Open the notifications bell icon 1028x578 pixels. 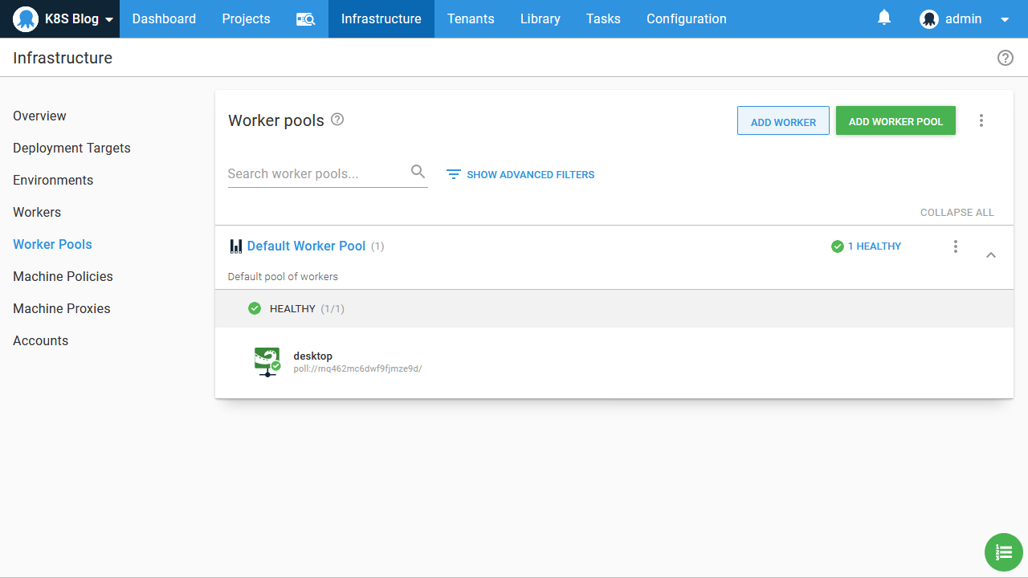(884, 18)
